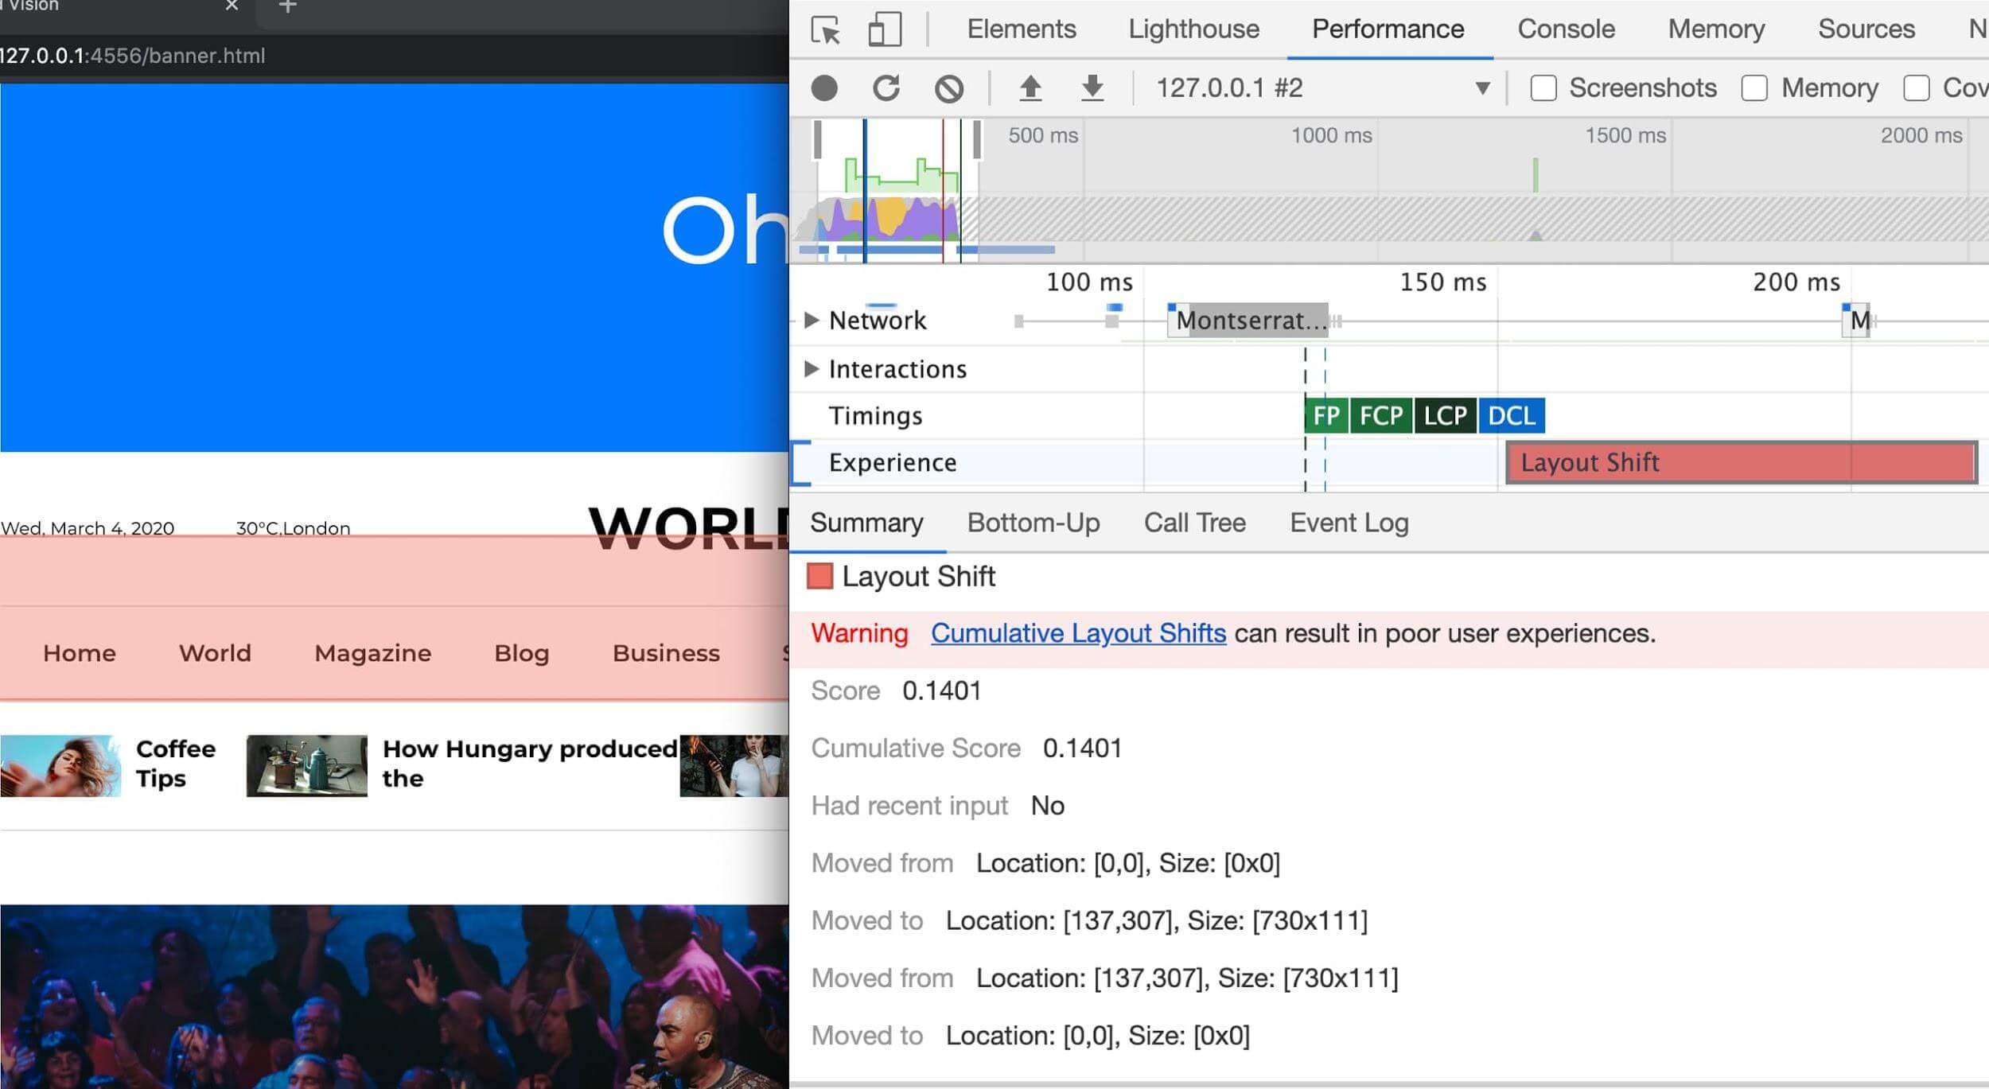The width and height of the screenshot is (1989, 1089).
Task: Switch to the Event Log tab
Action: coord(1348,523)
